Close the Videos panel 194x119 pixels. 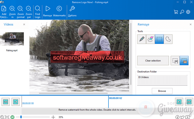tap(24, 24)
